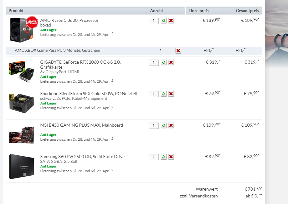Click Ryzen unit price € 189,90

(211, 20)
